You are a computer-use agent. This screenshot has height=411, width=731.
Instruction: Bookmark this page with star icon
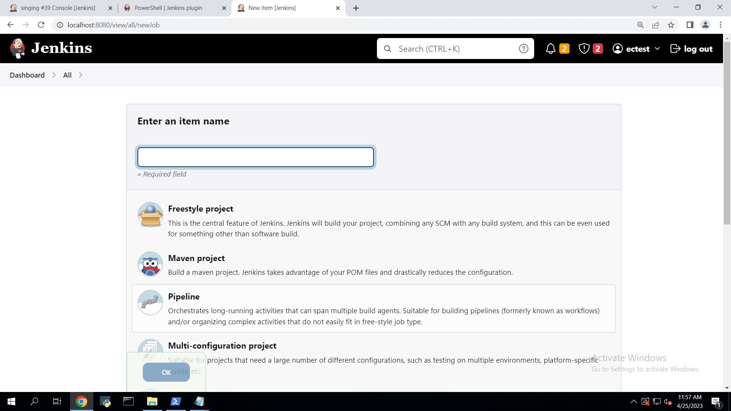(671, 25)
